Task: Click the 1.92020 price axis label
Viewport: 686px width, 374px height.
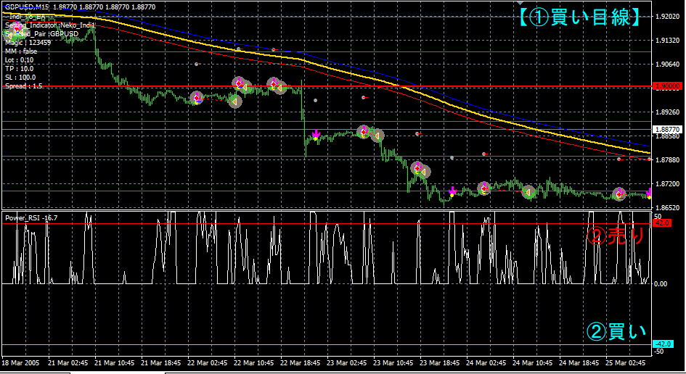Action: (x=668, y=17)
